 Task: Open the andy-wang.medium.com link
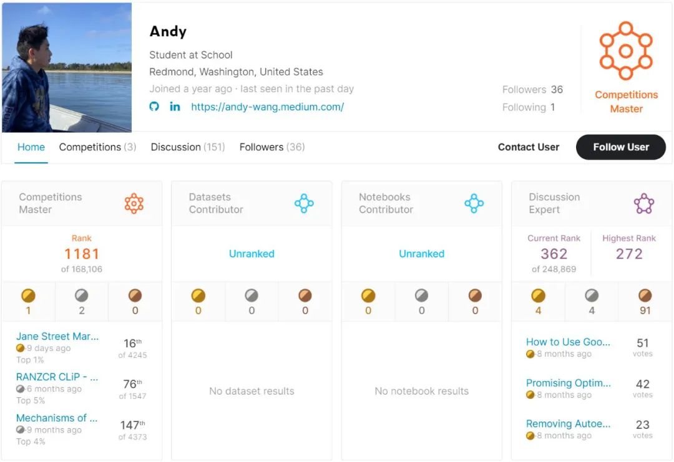click(x=267, y=107)
